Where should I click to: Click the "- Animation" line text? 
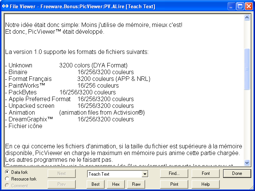point(20,112)
